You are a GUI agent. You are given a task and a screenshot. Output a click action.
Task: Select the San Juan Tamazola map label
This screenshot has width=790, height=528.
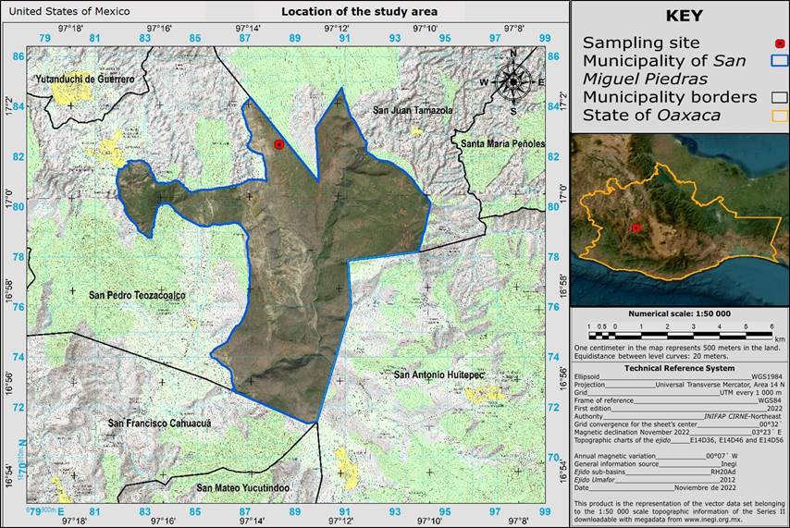tap(413, 110)
